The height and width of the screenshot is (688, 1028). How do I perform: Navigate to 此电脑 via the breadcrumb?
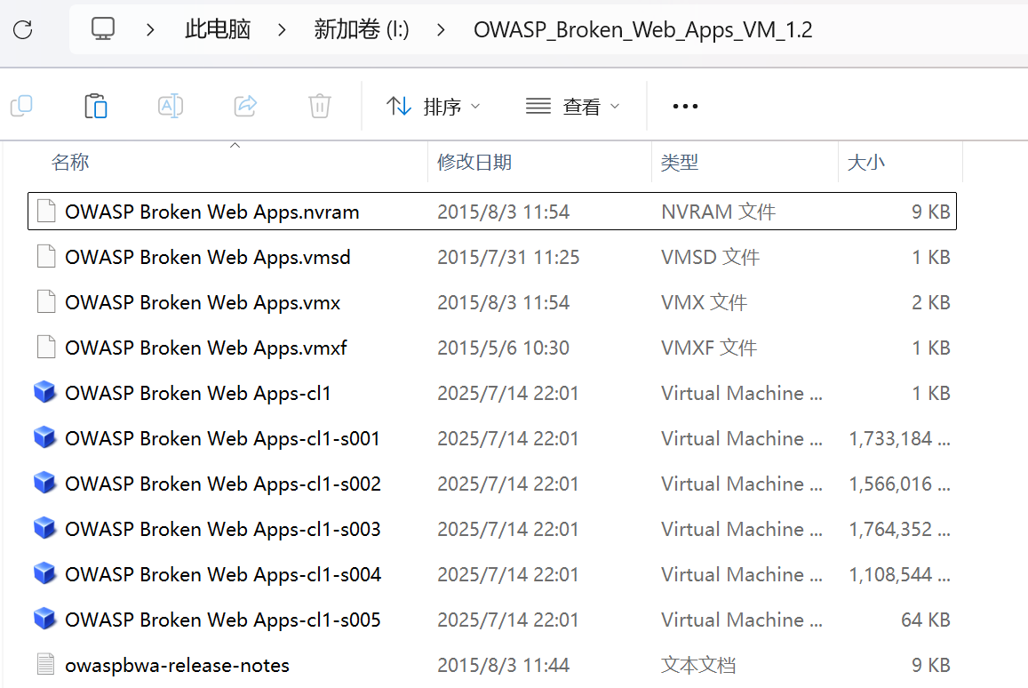(x=217, y=28)
